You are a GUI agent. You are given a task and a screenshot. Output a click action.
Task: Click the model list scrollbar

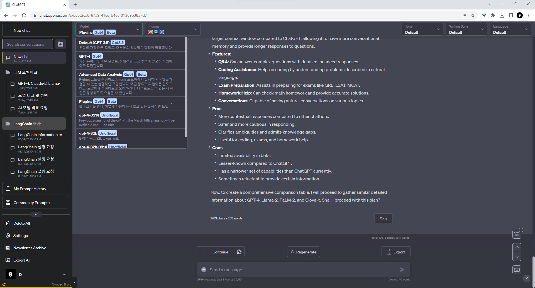point(186,87)
